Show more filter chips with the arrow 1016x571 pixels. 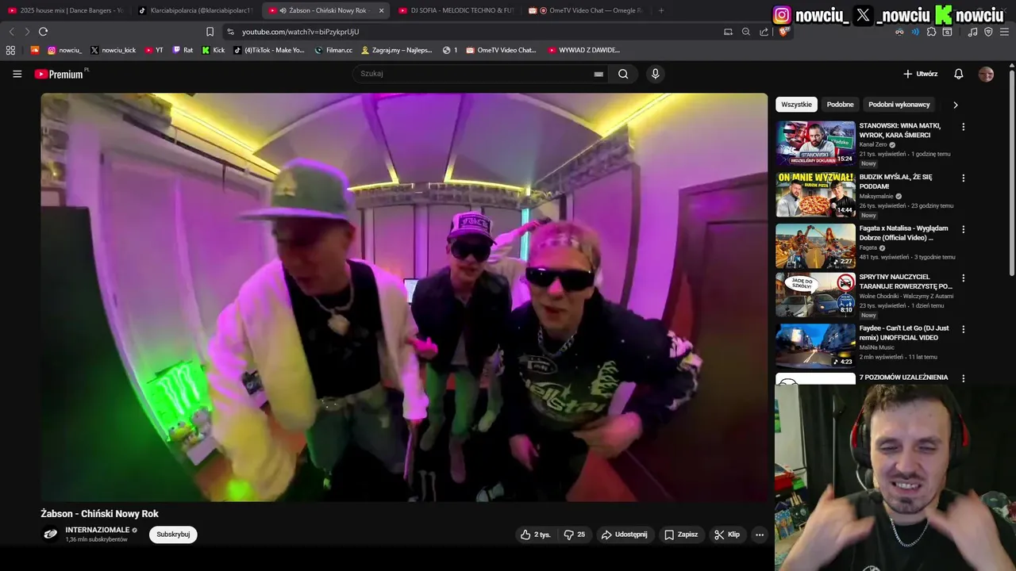tap(955, 105)
